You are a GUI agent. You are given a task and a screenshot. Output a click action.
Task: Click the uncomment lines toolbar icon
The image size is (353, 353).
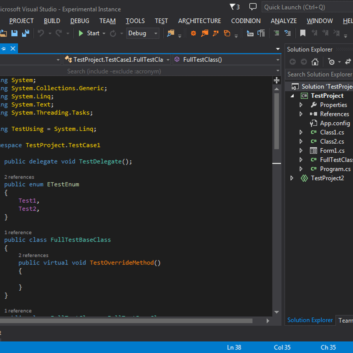(288, 33)
